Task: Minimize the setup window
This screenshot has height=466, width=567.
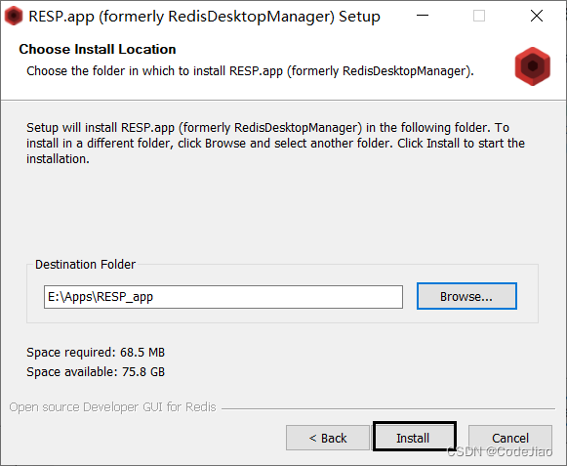Action: [423, 16]
